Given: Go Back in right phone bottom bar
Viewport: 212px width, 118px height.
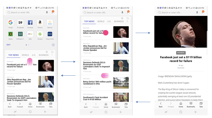Looking at the screenshot, I should [x=161, y=105].
